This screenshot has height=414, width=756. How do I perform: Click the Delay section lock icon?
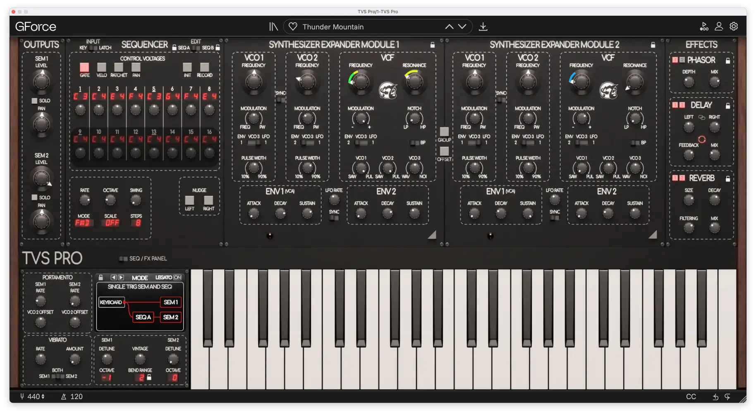[x=728, y=106]
